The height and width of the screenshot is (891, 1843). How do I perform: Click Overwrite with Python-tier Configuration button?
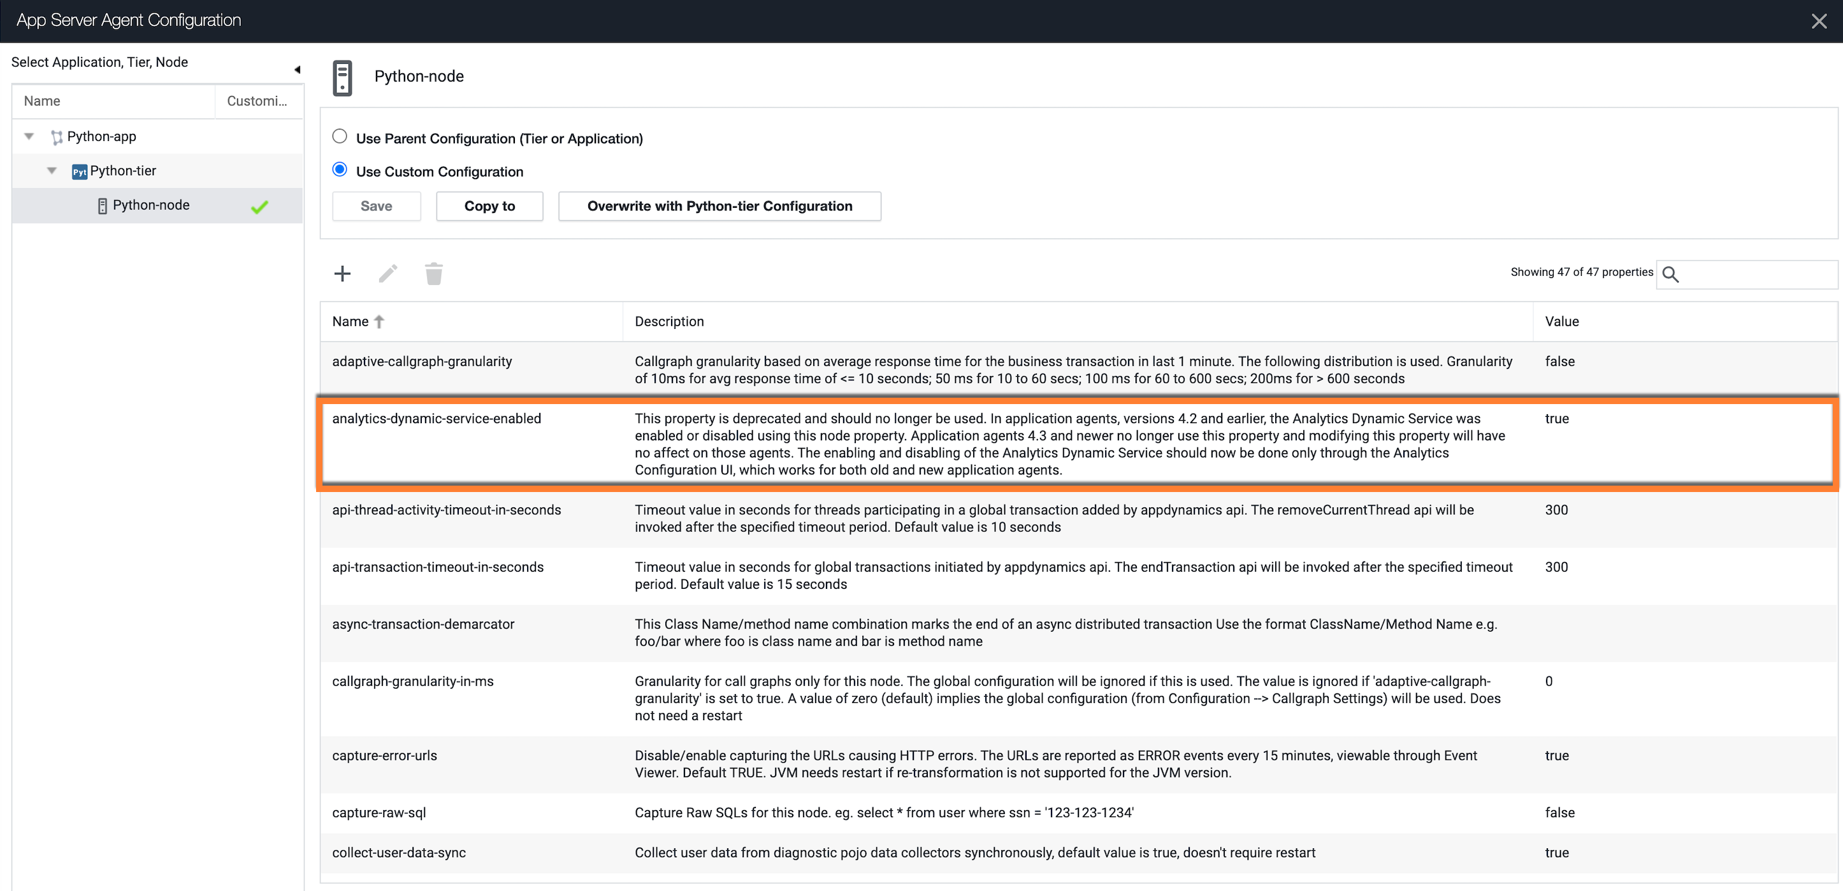(719, 206)
